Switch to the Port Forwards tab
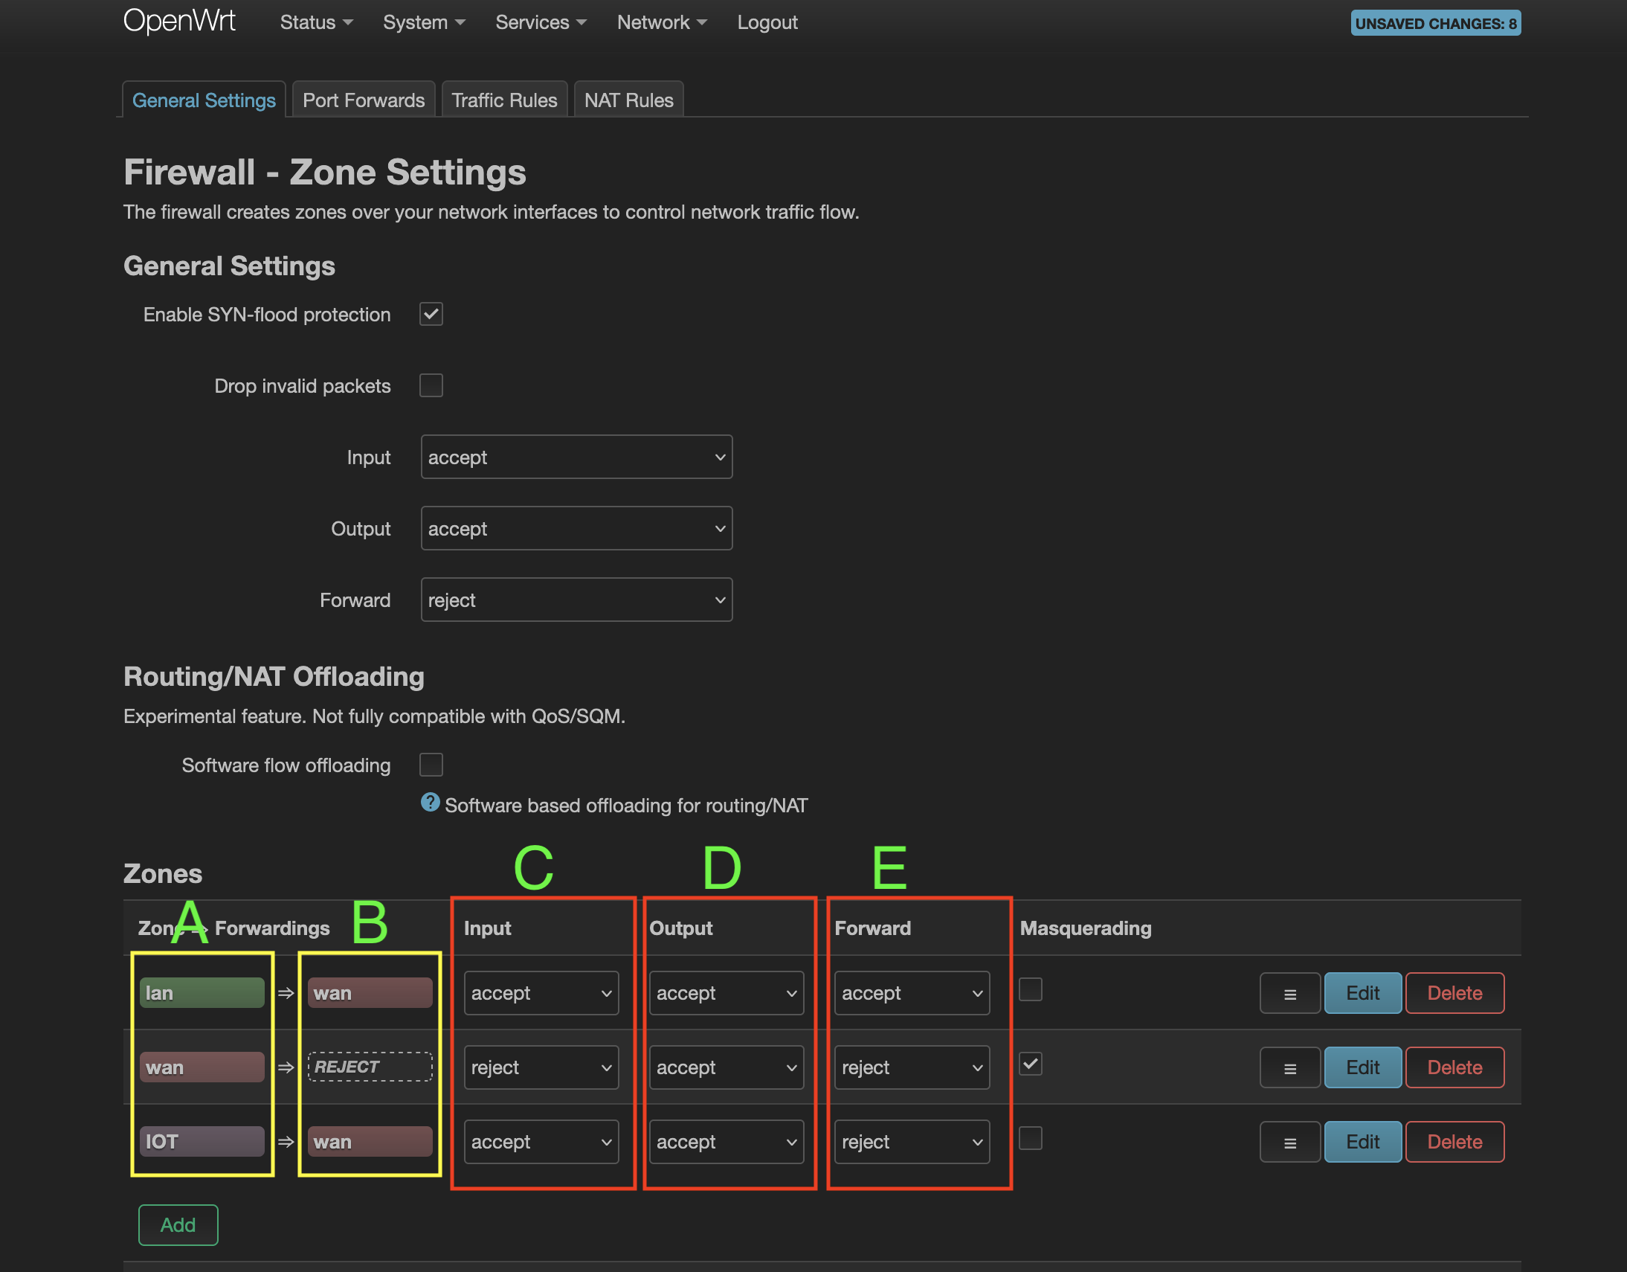Screen dimensions: 1627x1272 (x=363, y=100)
